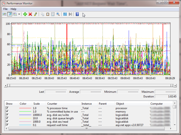Click View Current Activity icon
This screenshot has width=181, height=135.
4,14
